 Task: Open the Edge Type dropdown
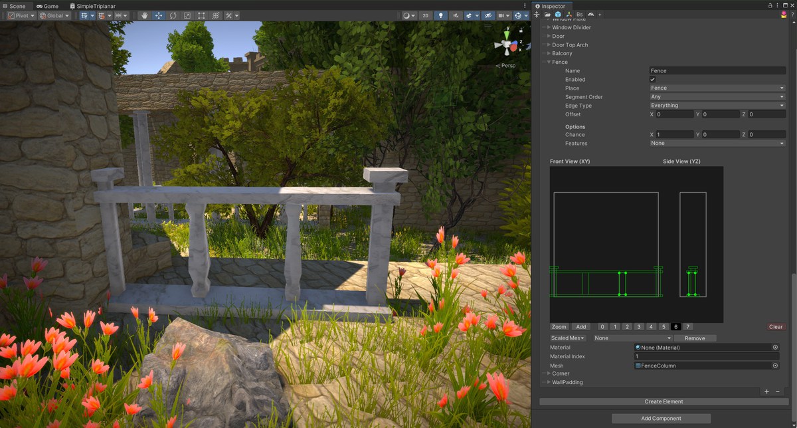(x=717, y=106)
